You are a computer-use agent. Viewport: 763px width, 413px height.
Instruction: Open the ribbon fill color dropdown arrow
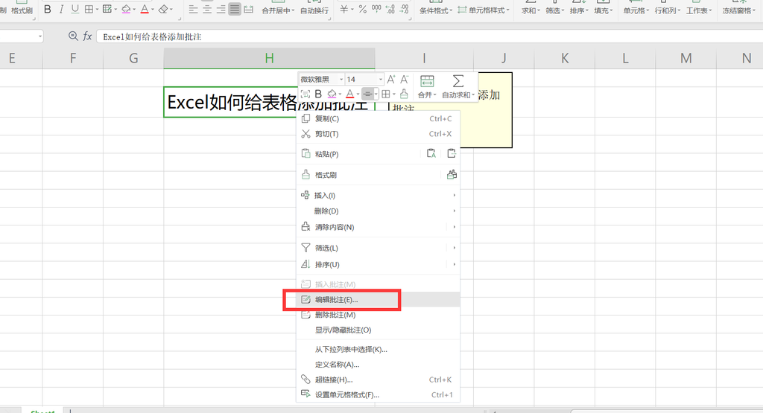tap(134, 10)
